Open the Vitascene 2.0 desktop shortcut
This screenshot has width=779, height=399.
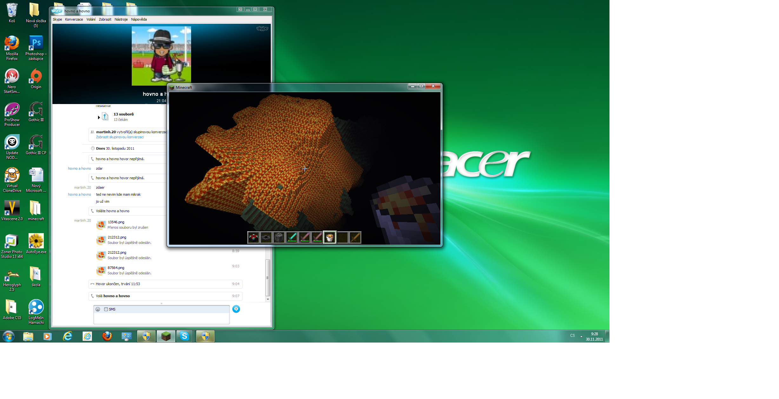pos(12,211)
